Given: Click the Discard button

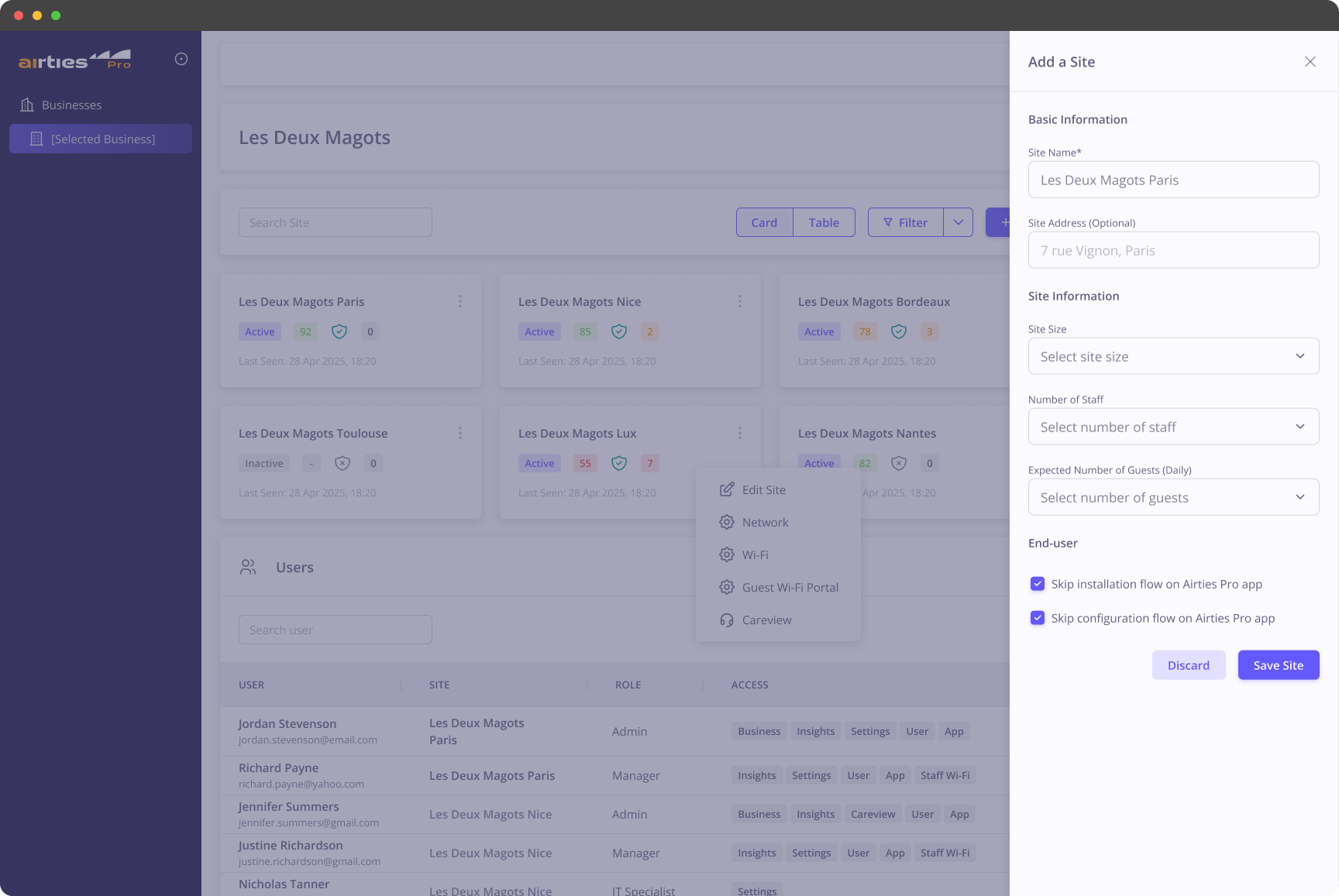Looking at the screenshot, I should 1189,665.
